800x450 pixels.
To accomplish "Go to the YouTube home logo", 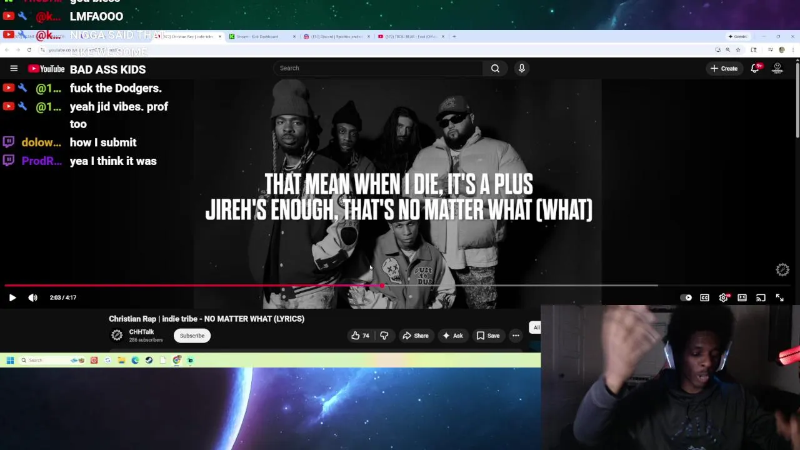I will [x=46, y=69].
